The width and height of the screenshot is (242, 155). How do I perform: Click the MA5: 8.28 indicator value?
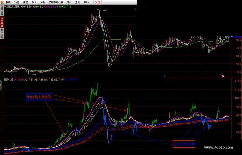coord(26,7)
